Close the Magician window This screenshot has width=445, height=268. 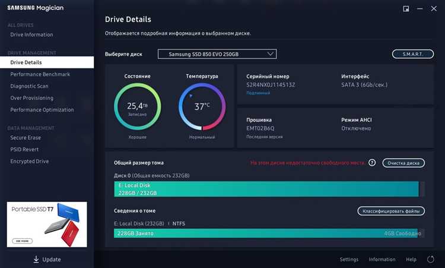point(434,9)
